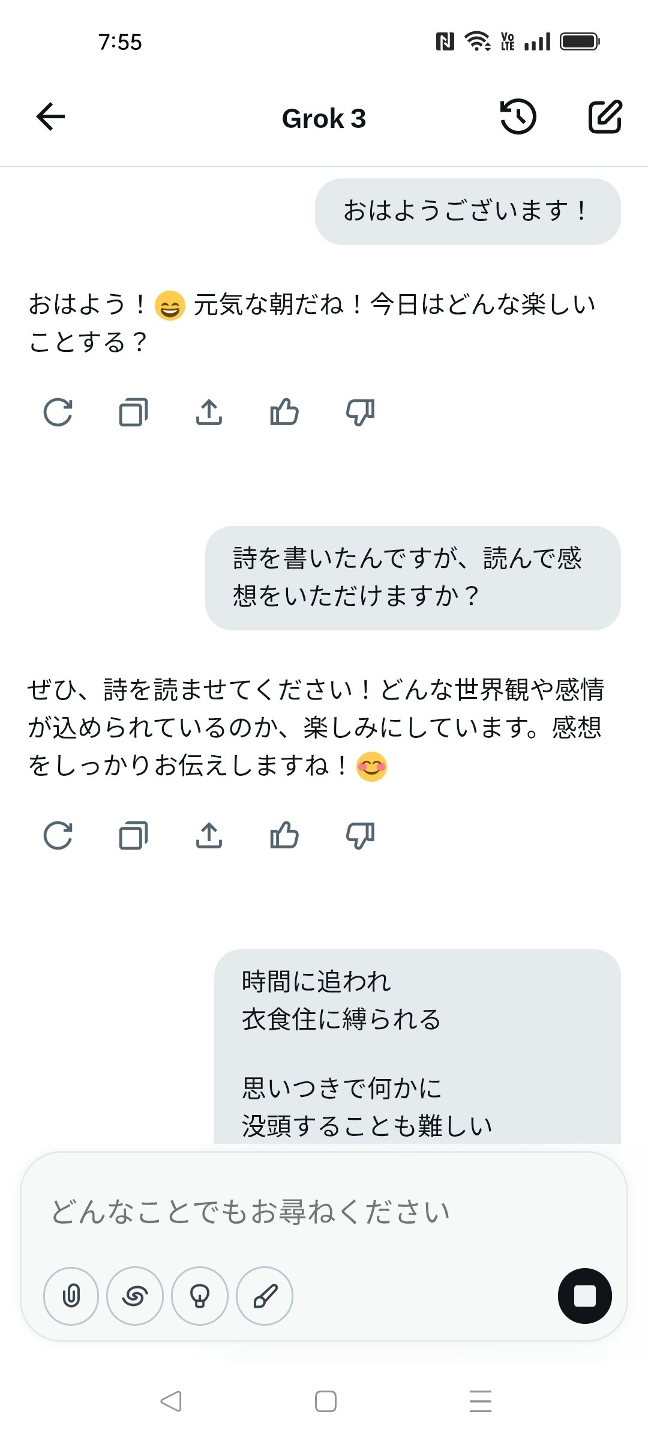Thumbs up the second Grok response

[284, 835]
